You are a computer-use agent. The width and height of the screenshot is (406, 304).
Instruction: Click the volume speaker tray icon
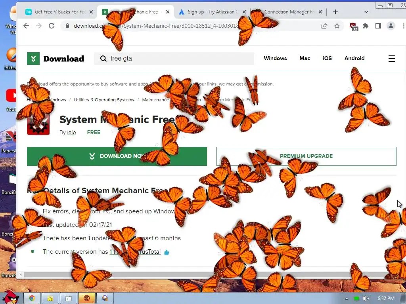coord(366,298)
